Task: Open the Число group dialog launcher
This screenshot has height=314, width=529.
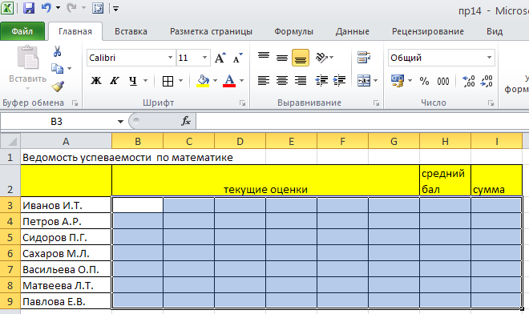Action: (x=491, y=103)
